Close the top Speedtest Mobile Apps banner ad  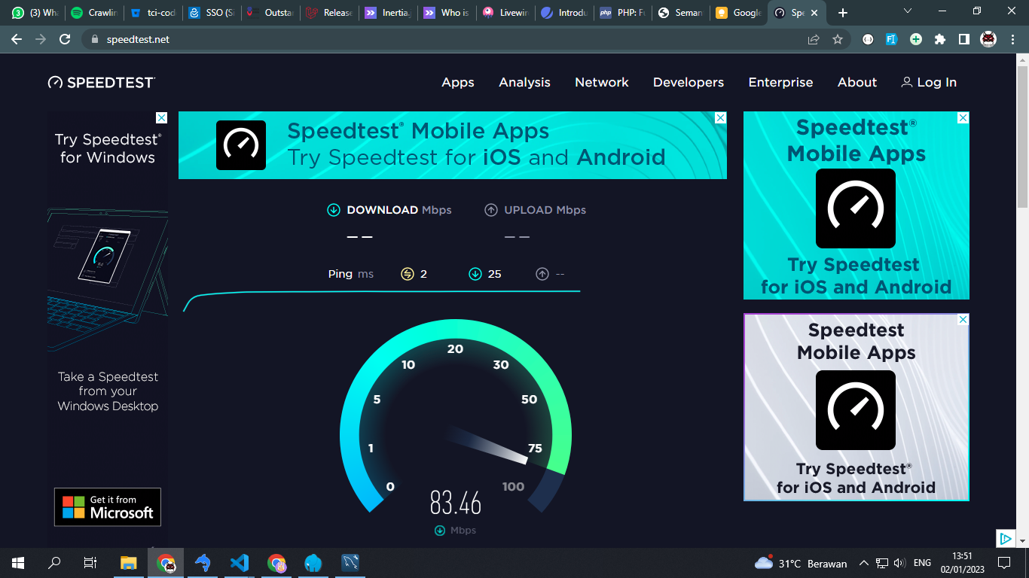[x=720, y=118]
